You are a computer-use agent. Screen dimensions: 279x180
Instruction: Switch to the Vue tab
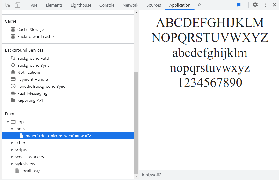pos(34,5)
